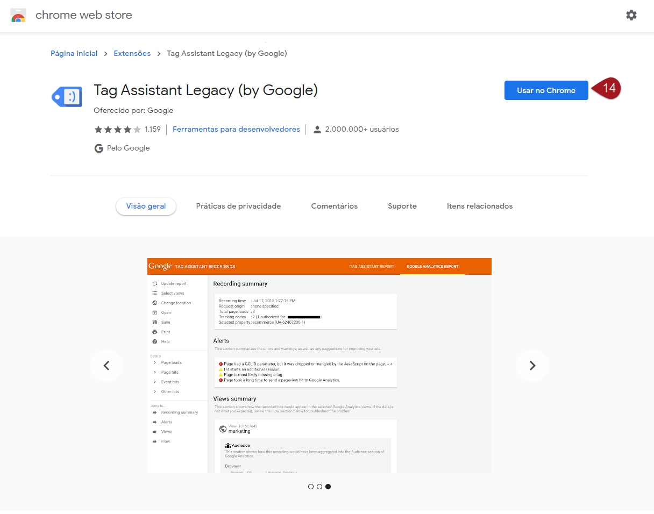Click the Usar no Chrome button
Image resolution: width=654 pixels, height=514 pixels.
[546, 90]
